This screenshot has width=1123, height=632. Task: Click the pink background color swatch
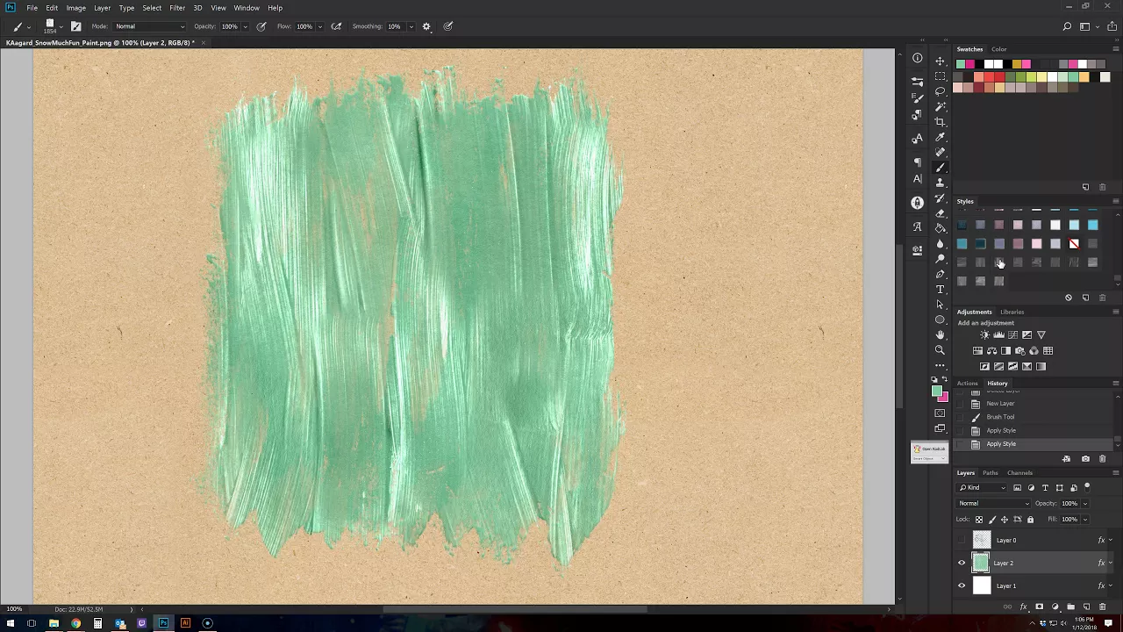[x=944, y=399]
